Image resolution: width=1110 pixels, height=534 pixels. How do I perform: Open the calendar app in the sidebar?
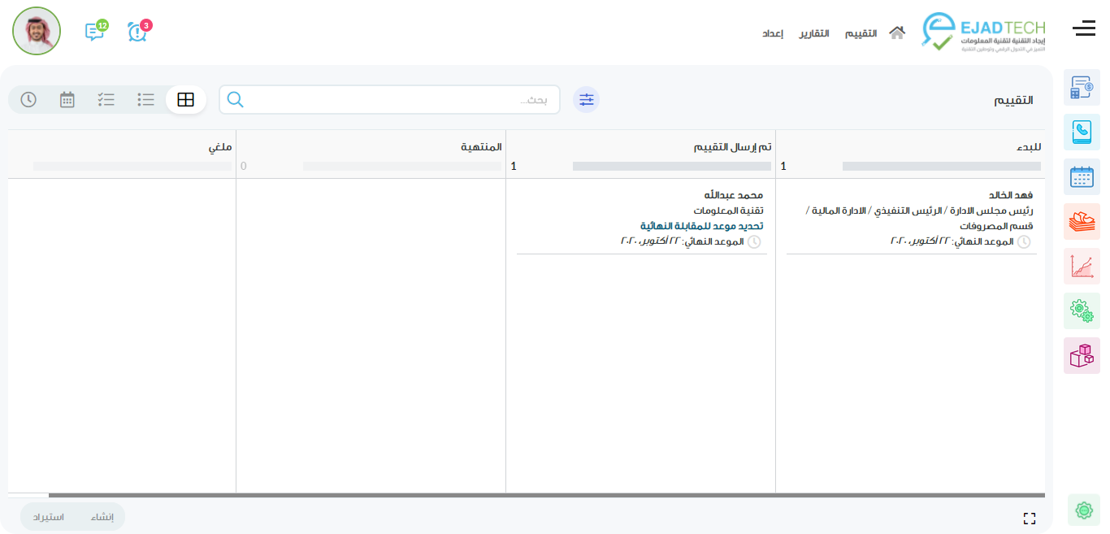coord(1082,176)
